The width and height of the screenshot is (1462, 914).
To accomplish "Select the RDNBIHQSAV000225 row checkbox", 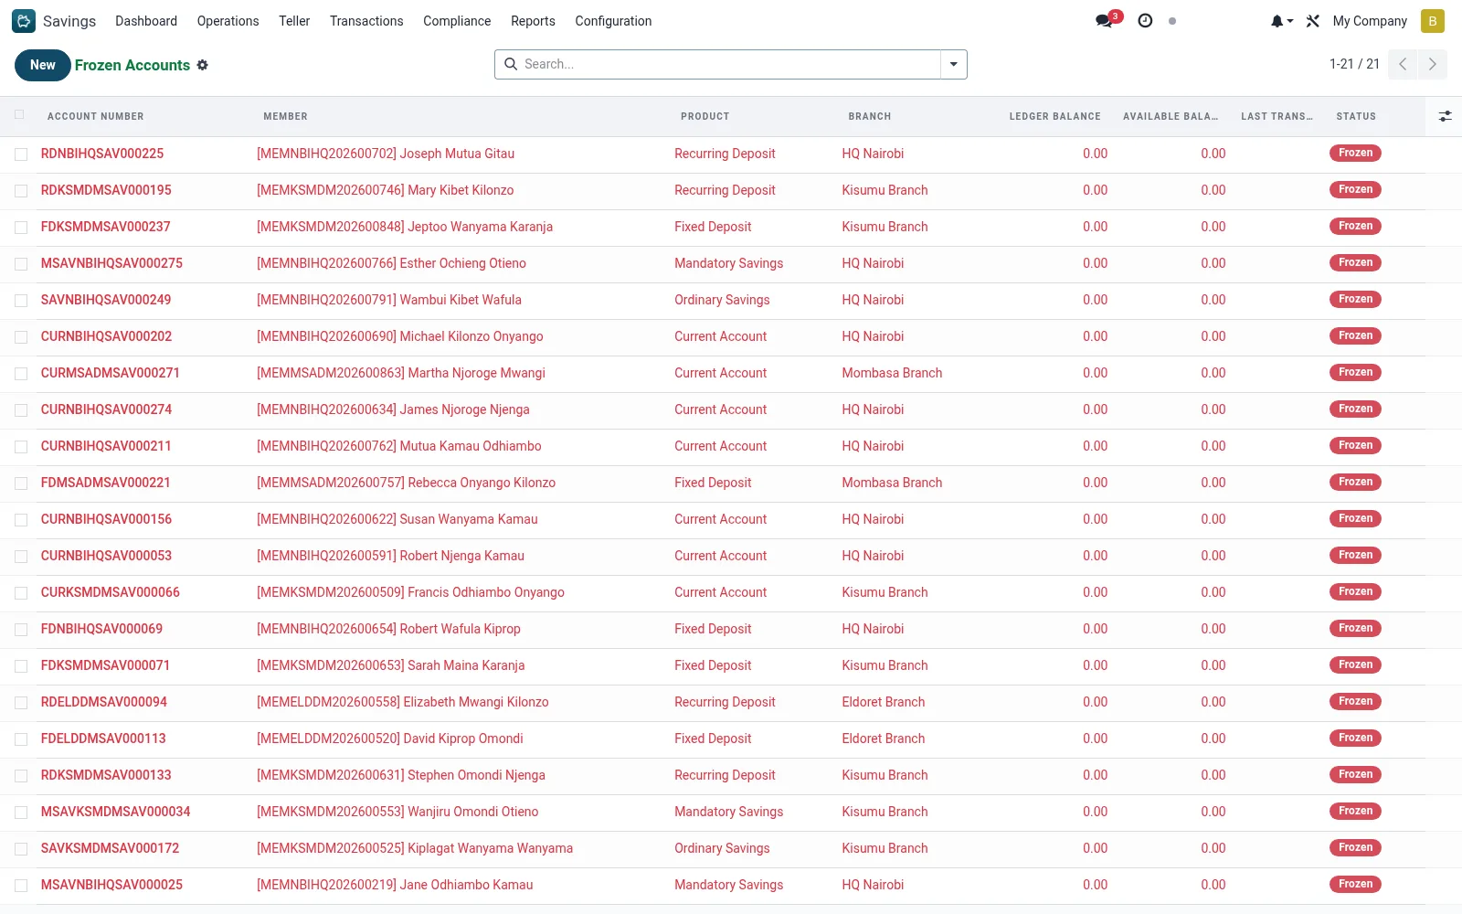I will point(21,154).
